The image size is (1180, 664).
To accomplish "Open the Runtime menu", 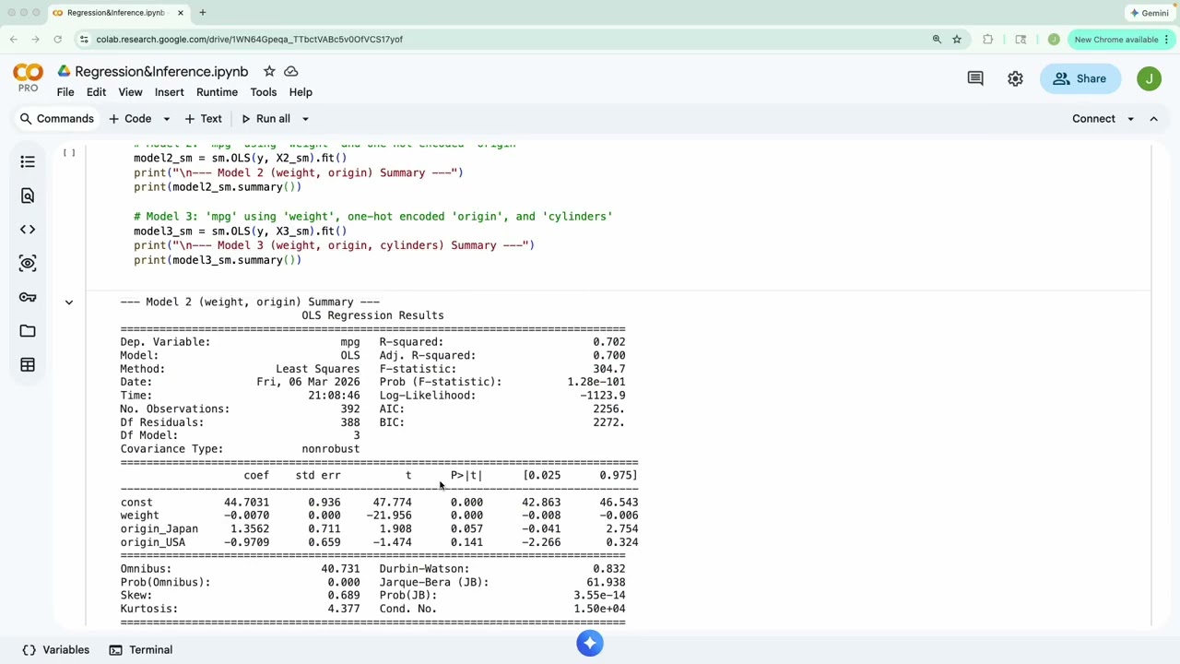I will (217, 92).
